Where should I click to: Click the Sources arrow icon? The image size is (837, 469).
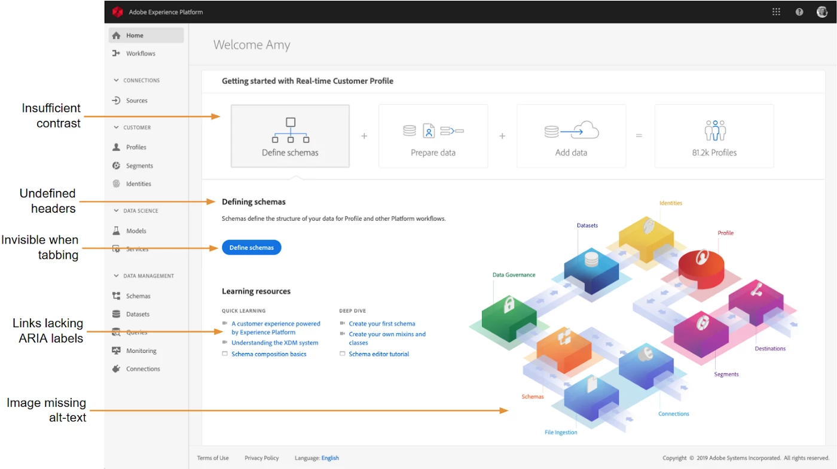(117, 100)
